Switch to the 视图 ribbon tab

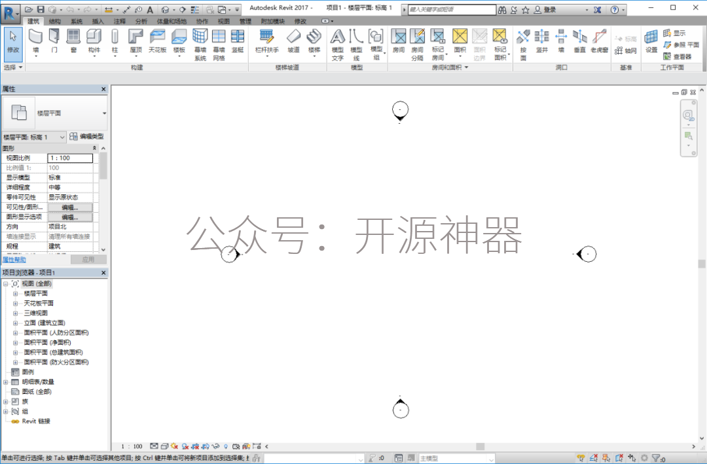[x=224, y=21]
